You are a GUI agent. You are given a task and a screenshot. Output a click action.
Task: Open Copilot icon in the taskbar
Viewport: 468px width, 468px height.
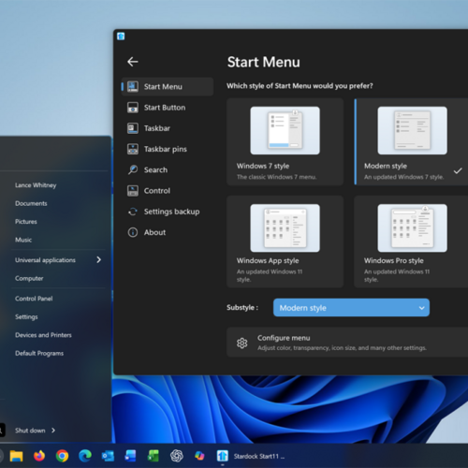click(x=199, y=456)
